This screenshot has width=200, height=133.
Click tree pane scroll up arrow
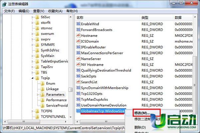click(71, 17)
